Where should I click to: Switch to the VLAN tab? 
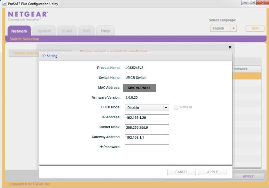coord(67,31)
